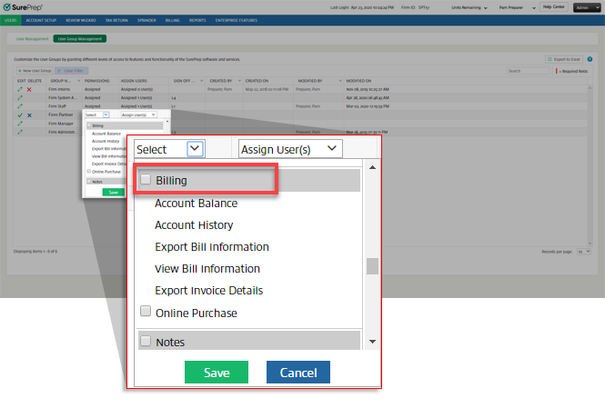Cancel Firm Partner edit with blue X
This screenshot has height=408, width=605.
click(29, 115)
